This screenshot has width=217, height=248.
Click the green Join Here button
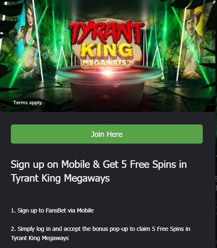pyautogui.click(x=107, y=134)
